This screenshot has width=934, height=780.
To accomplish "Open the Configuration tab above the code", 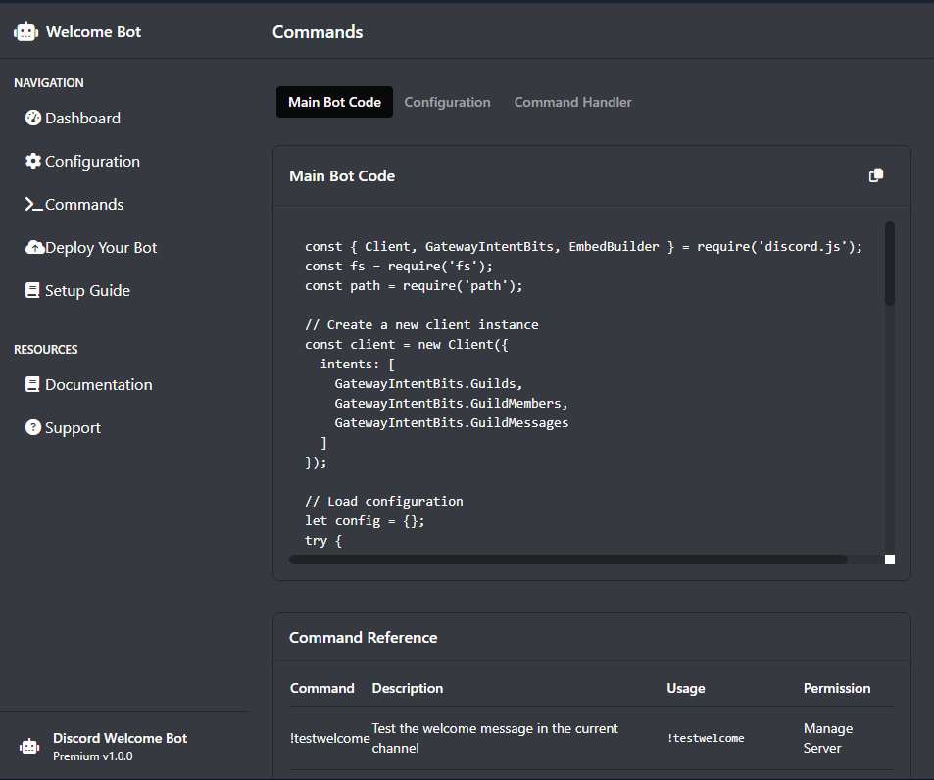I will tap(447, 102).
